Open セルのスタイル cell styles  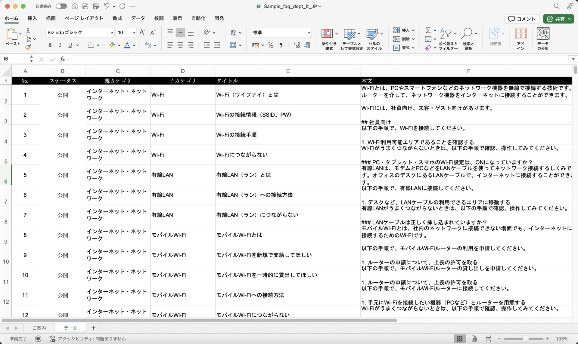click(374, 39)
